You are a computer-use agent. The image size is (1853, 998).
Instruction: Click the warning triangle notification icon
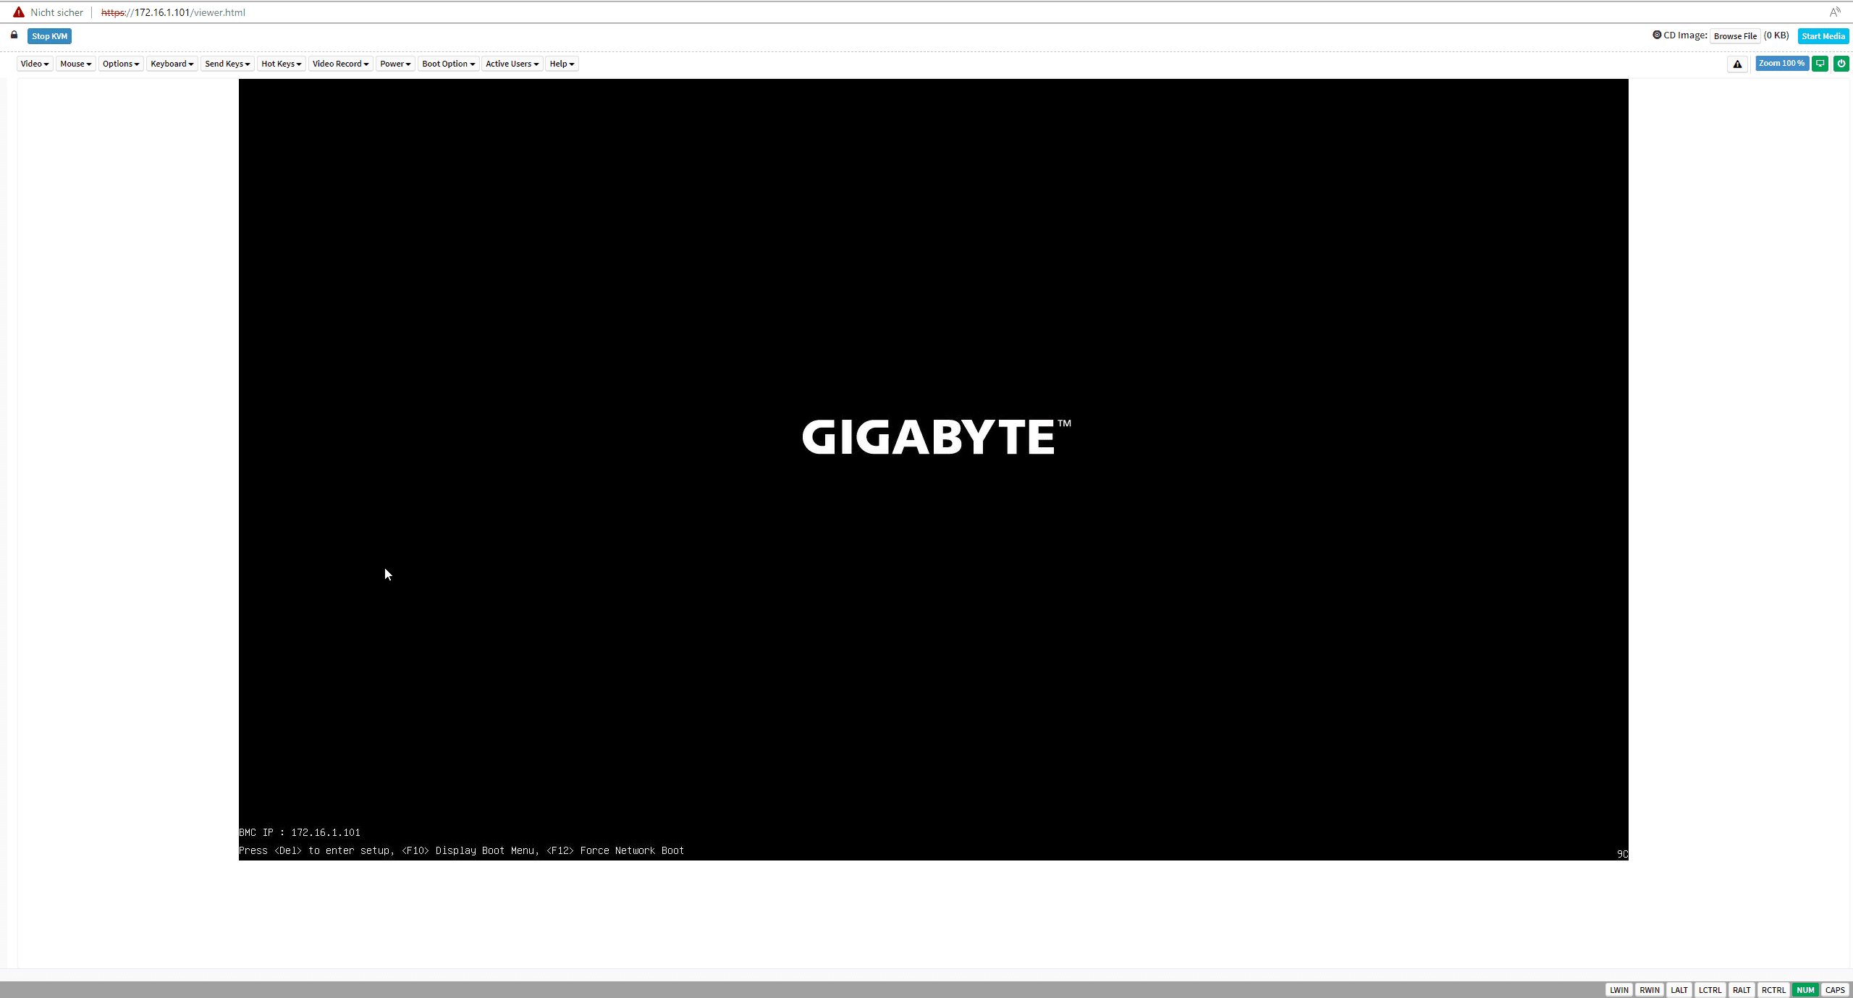pyautogui.click(x=1737, y=64)
